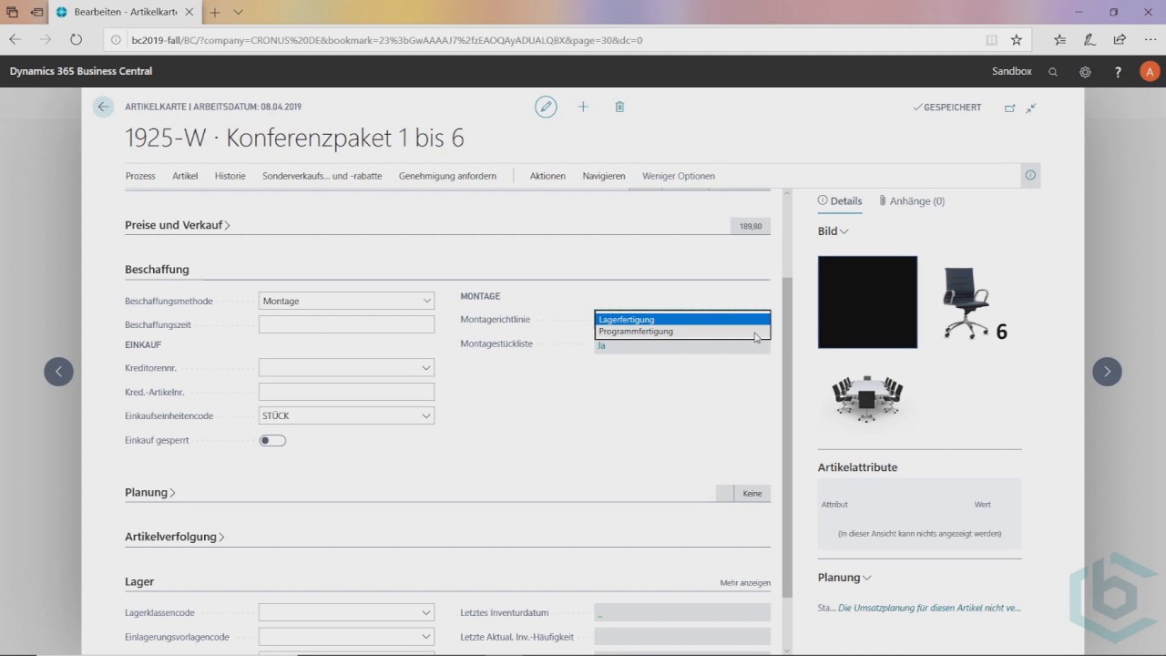This screenshot has width=1166, height=656.
Task: Open user account avatar A
Action: (x=1150, y=71)
